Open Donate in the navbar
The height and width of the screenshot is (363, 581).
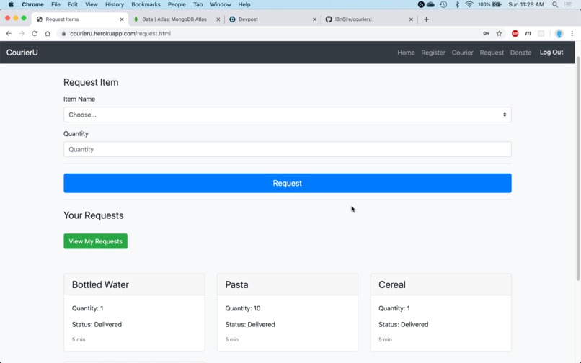pos(520,53)
